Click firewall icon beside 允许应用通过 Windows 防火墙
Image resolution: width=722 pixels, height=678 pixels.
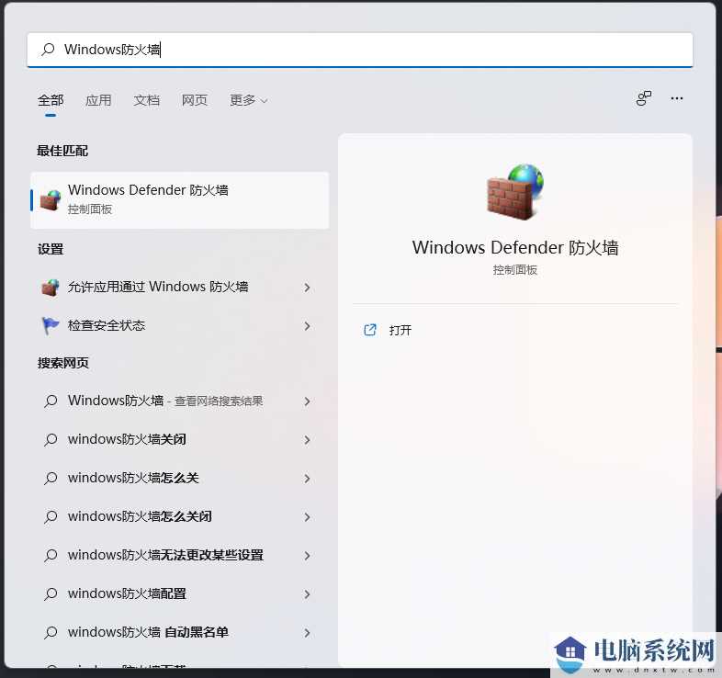coord(51,287)
